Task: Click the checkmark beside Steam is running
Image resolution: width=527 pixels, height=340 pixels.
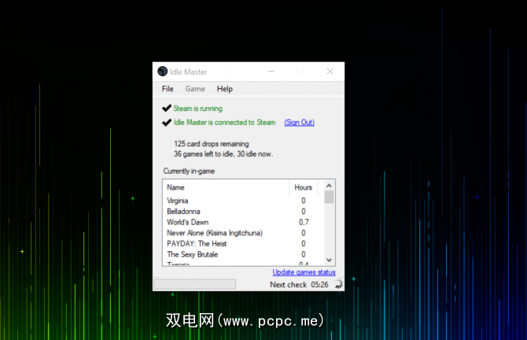Action: 167,108
